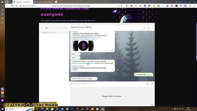Record voice message with microphone icon

click(152, 84)
